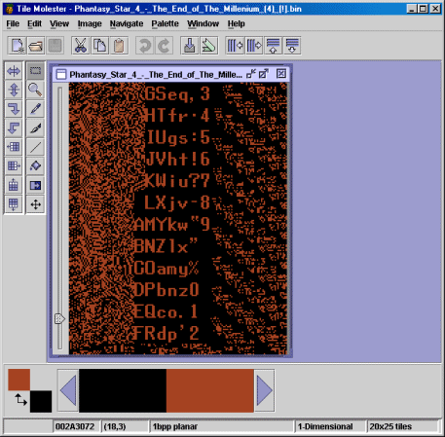
Task: Click the Redo arrow icon
Action: 164,46
